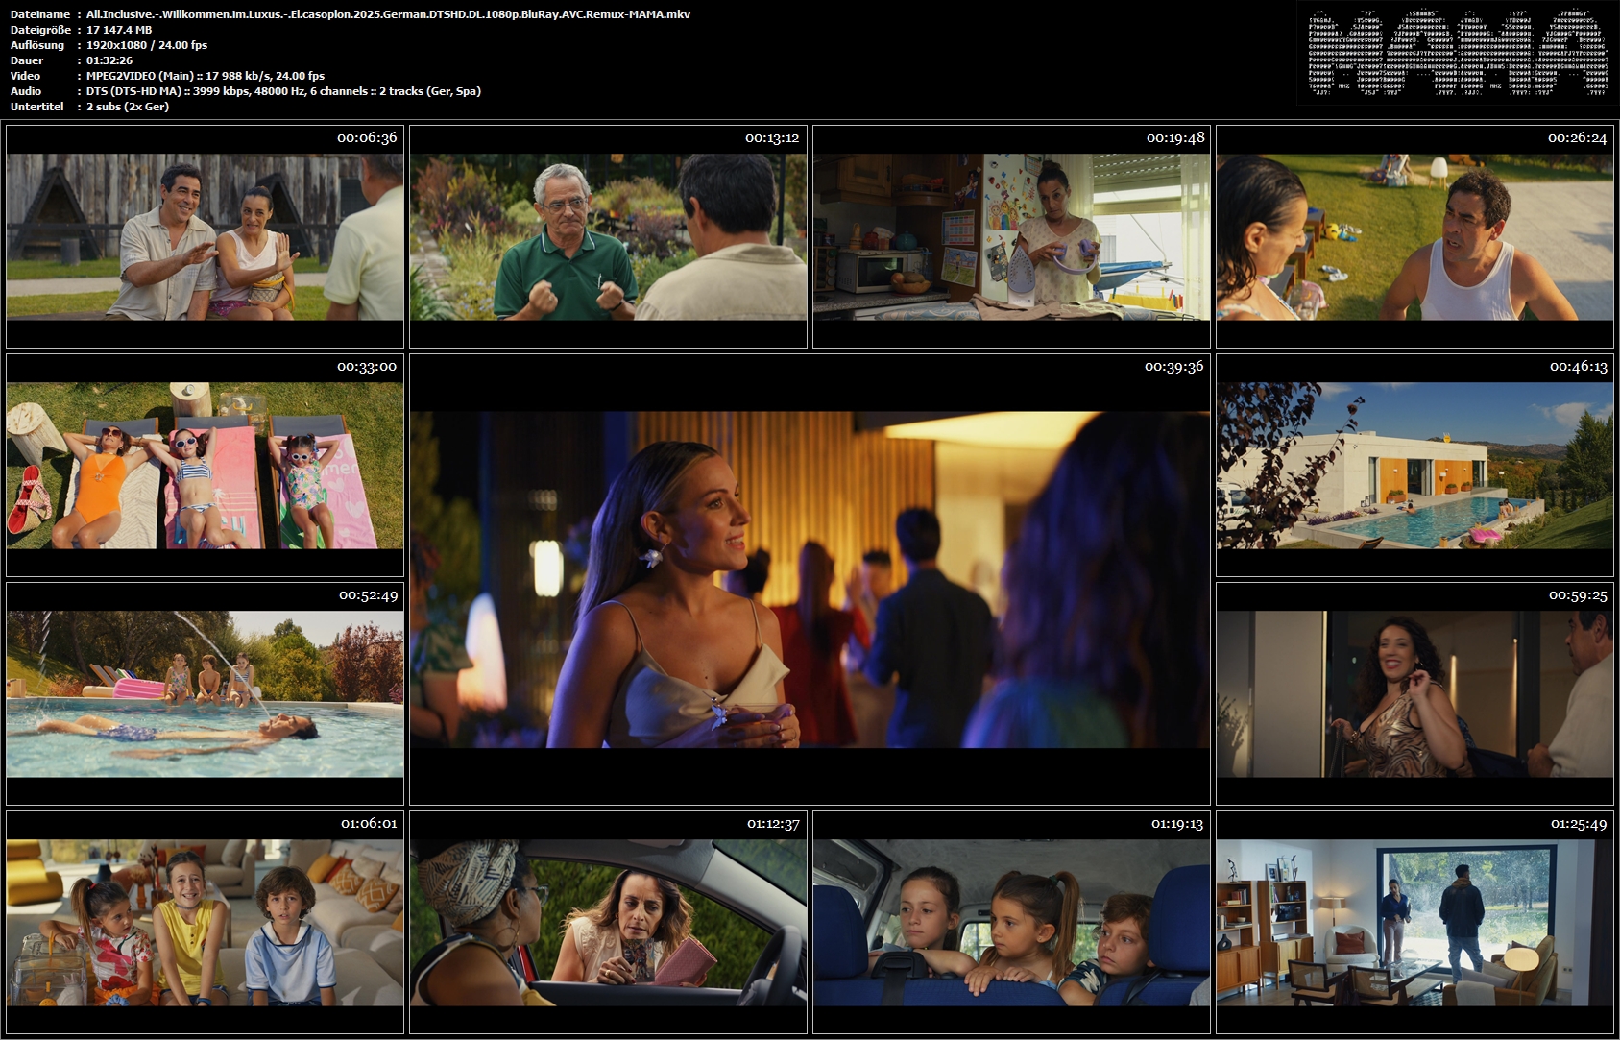Click the subtitle value 2 subs (2x Ger)
The height and width of the screenshot is (1040, 1620).
[128, 107]
